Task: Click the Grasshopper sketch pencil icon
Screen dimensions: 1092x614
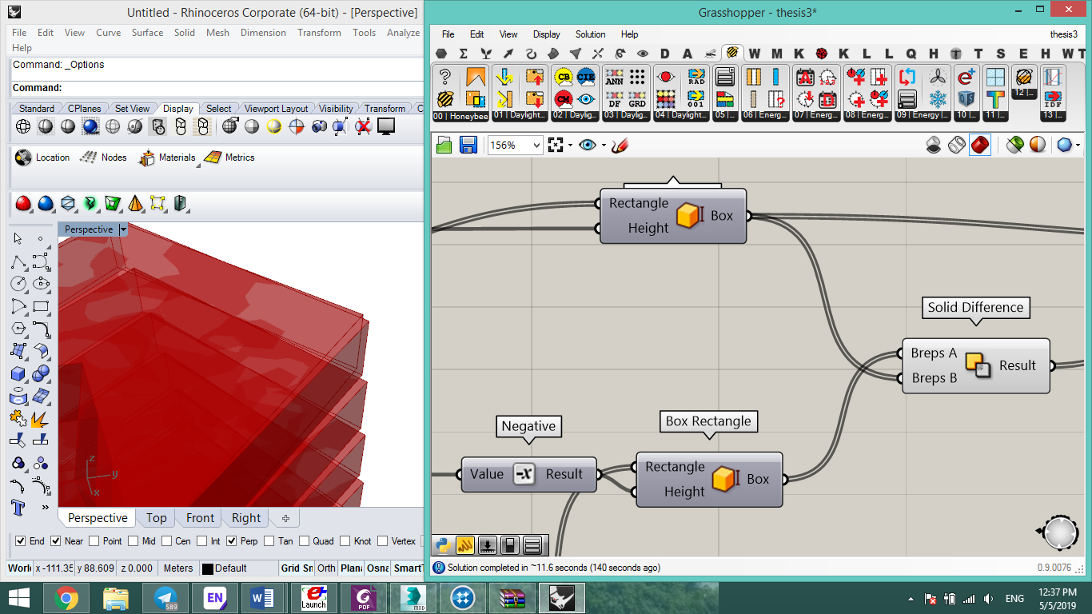Action: click(x=620, y=145)
